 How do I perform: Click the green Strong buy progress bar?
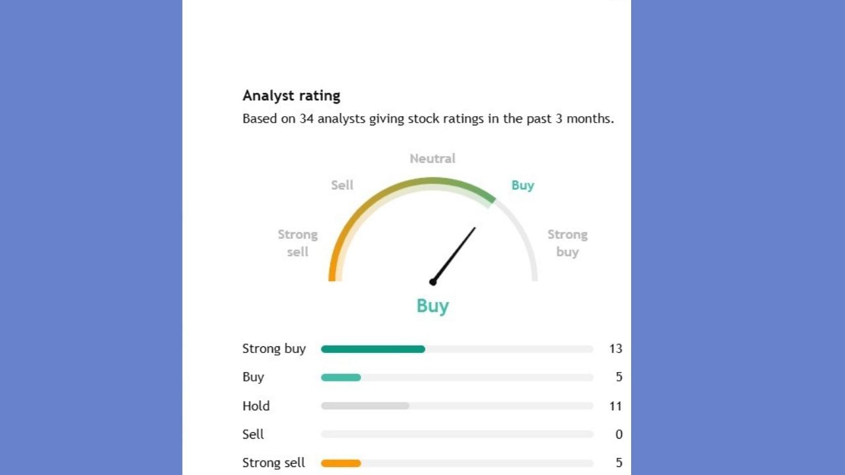tap(373, 349)
